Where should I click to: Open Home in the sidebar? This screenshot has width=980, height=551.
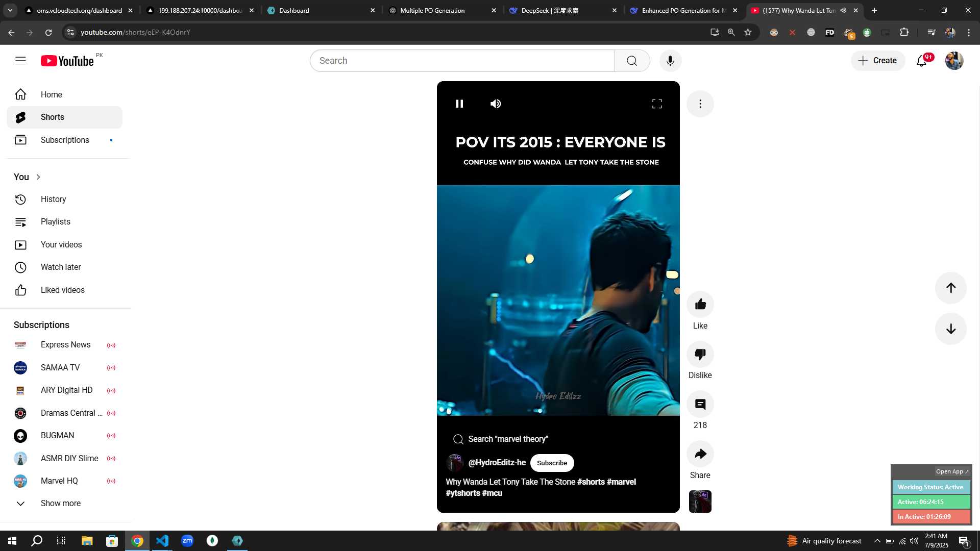pos(64,94)
